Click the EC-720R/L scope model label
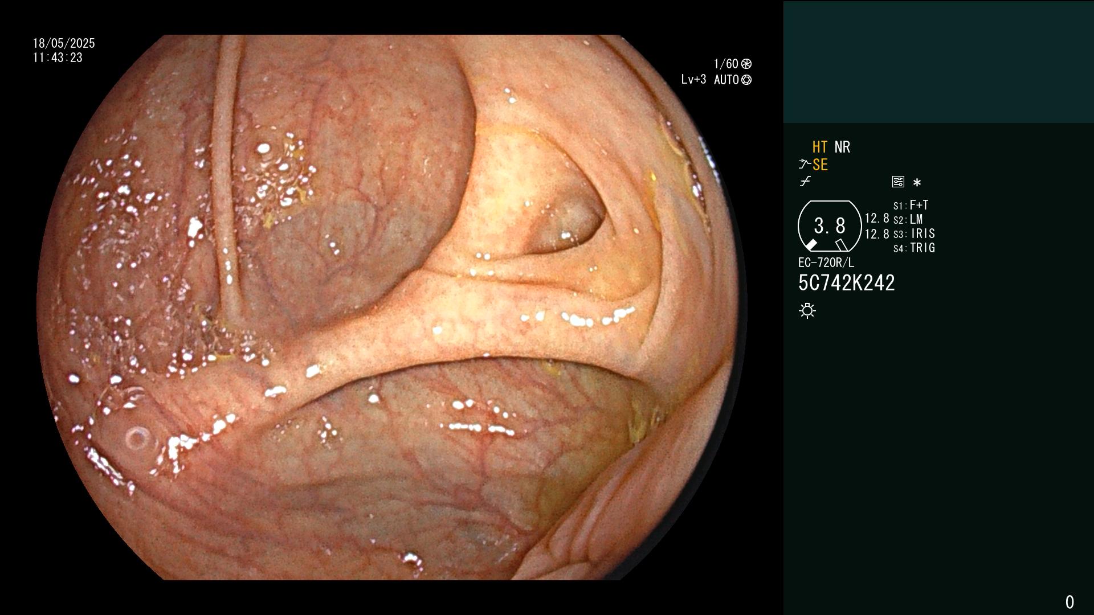 tap(826, 263)
